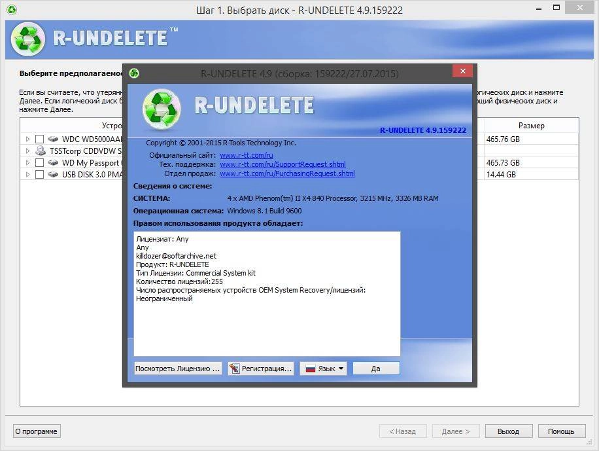Click the title bar application icon of main window
Image resolution: width=599 pixels, height=451 pixels.
(x=12, y=10)
